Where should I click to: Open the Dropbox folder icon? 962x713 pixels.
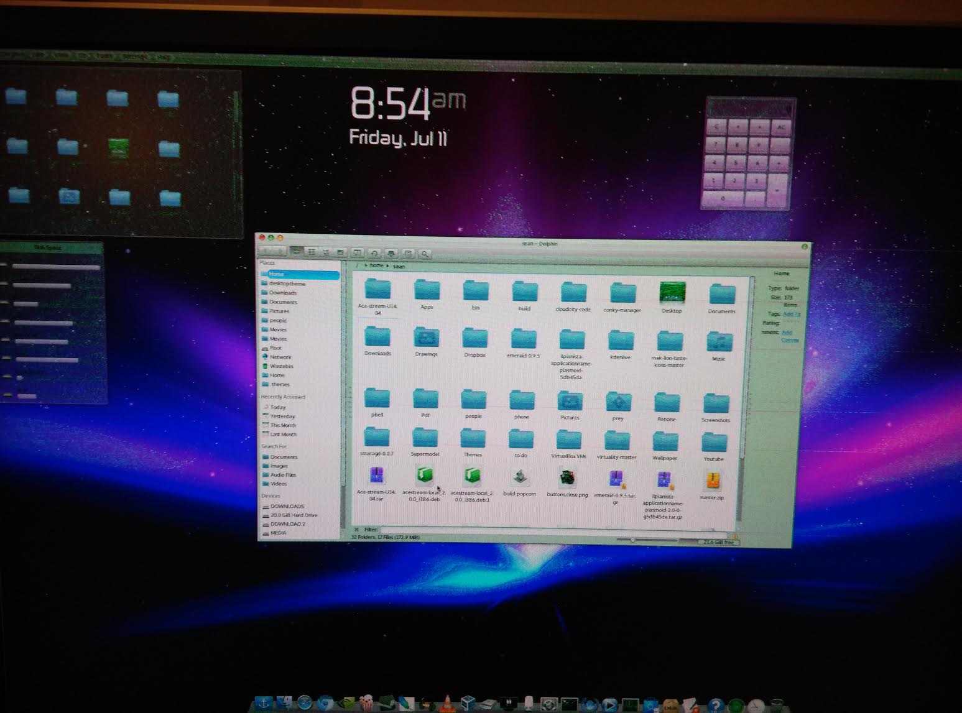[475, 339]
